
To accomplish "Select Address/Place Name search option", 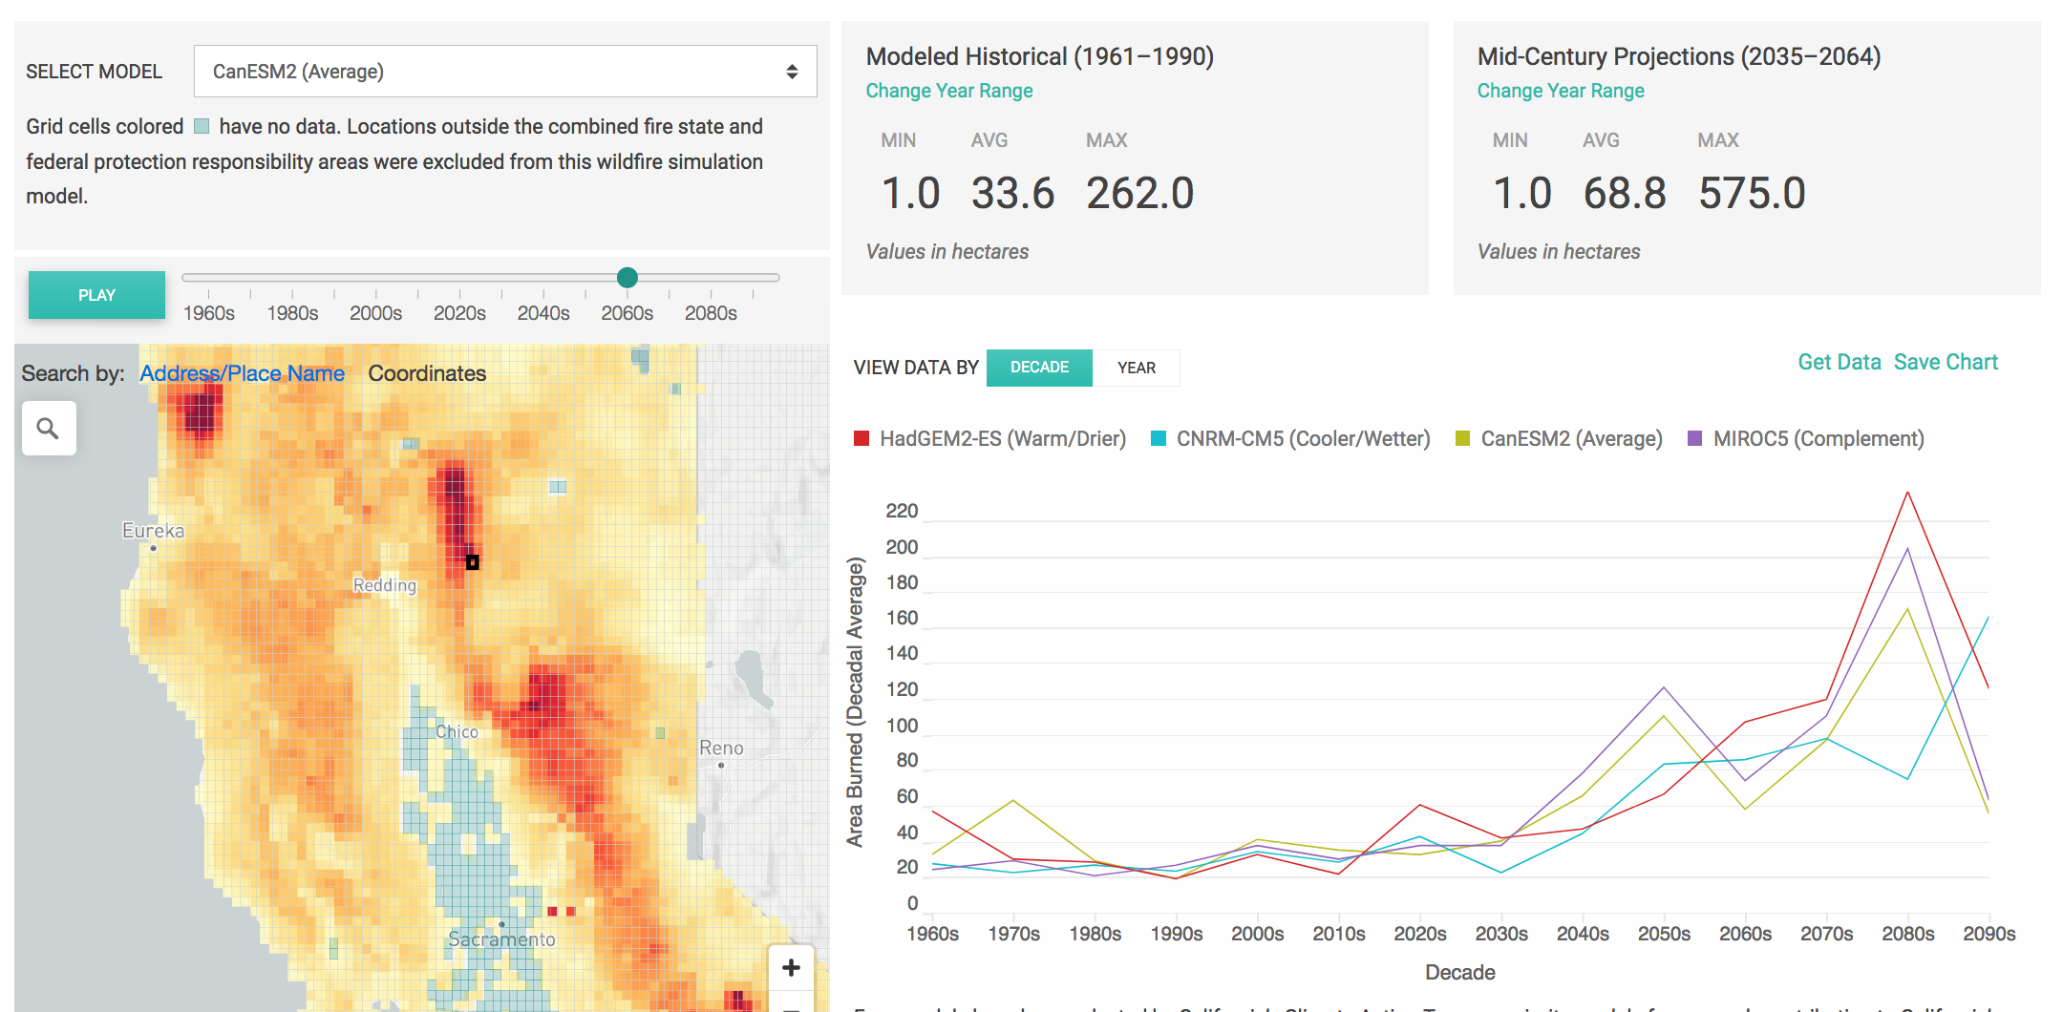I will [x=242, y=373].
